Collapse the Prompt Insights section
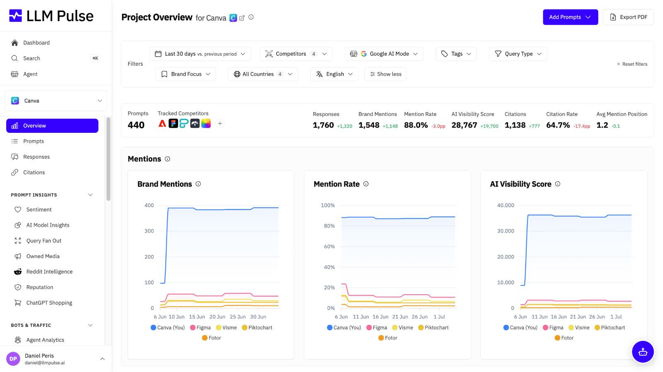Screen dimensions: 663x372 pos(90,195)
